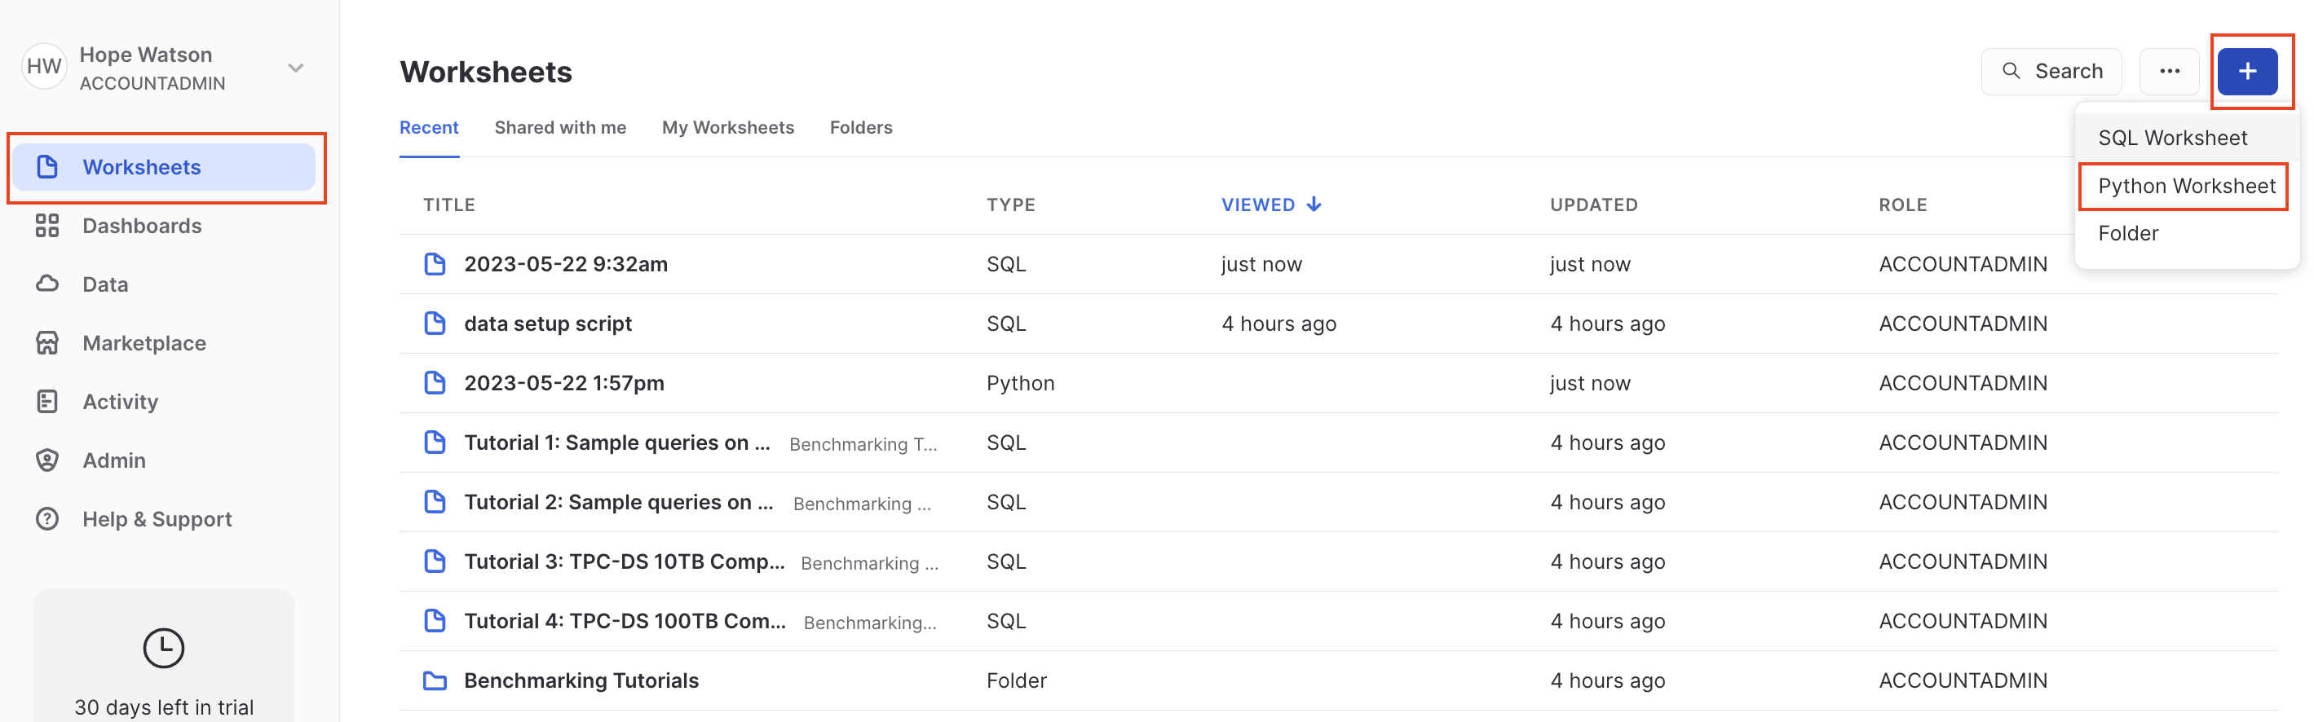The image size is (2314, 722).
Task: Click Benchmarking folder tag beside Tutorial 4
Action: tap(871, 623)
